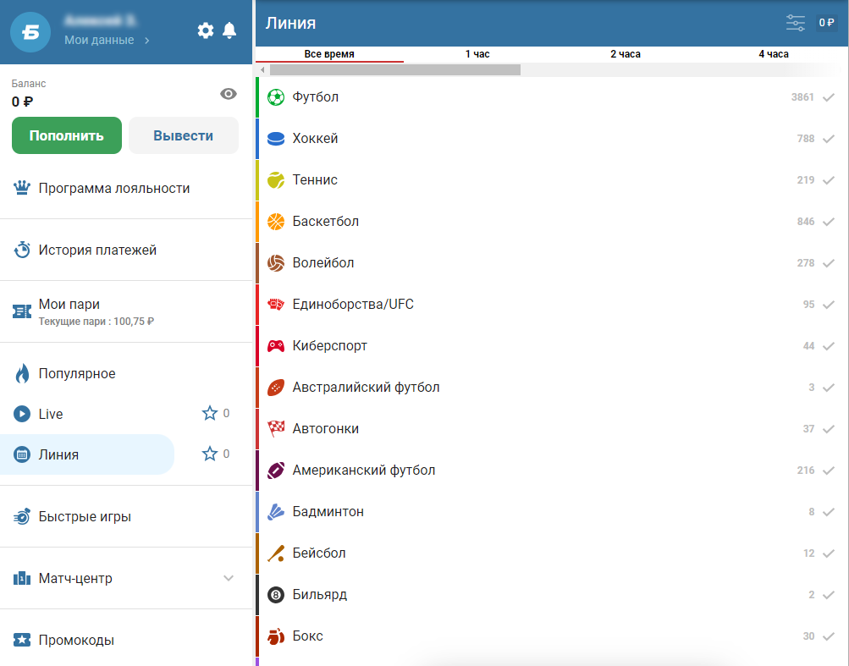Viewport: 849px width, 666px height.
Task: Toggle the Киберспорт checkmark
Action: [829, 346]
